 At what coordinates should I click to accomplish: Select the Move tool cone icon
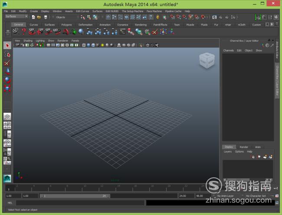tap(7, 72)
